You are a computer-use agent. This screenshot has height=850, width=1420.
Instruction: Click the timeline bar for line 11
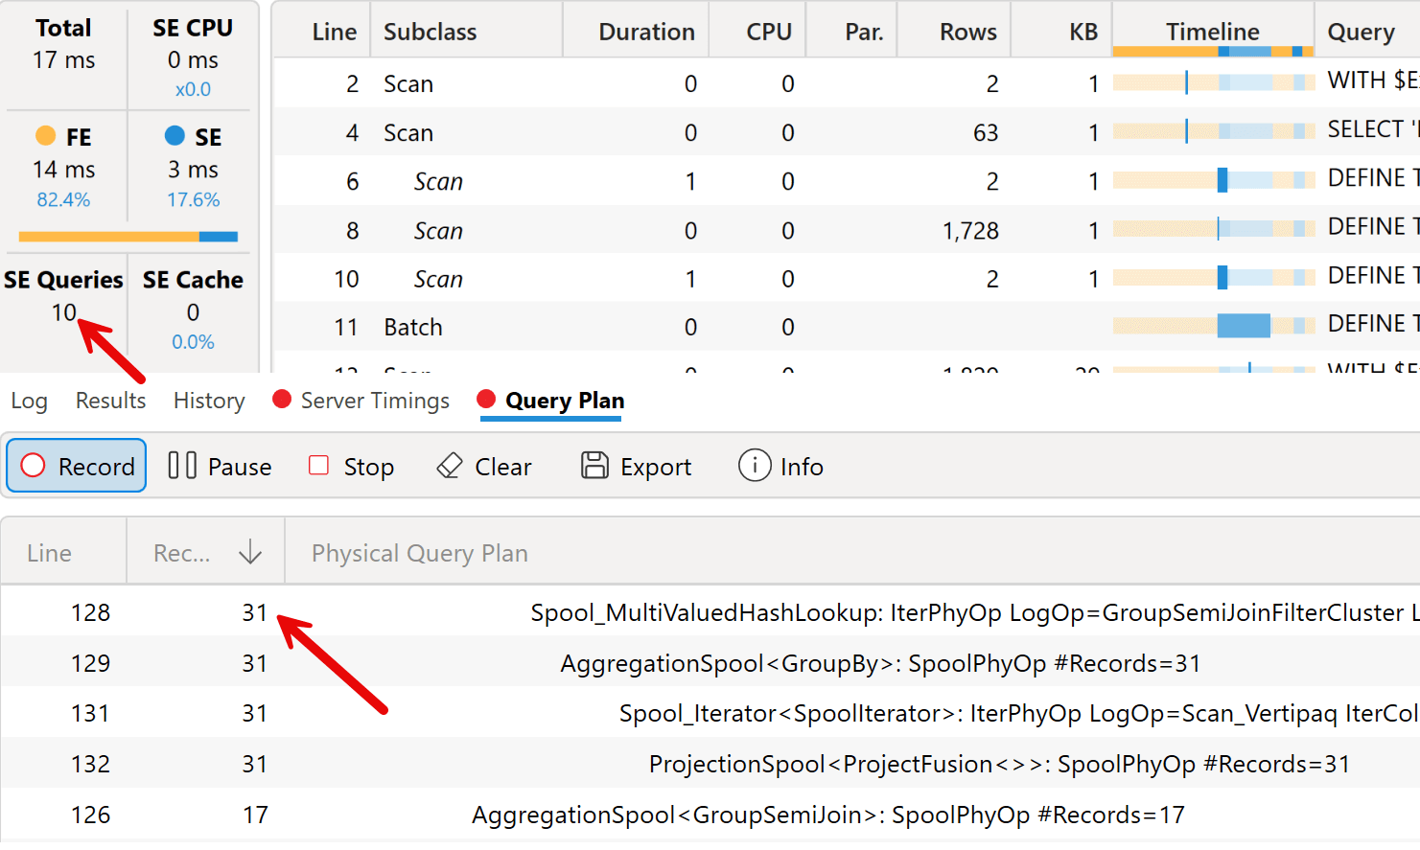1243,326
